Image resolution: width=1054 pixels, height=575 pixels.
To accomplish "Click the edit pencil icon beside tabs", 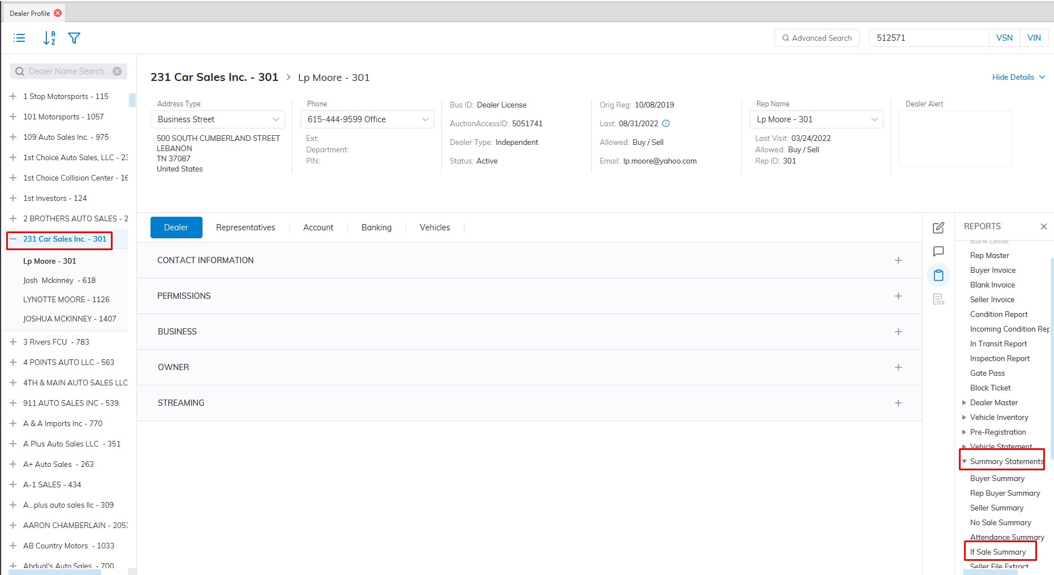I will point(938,228).
